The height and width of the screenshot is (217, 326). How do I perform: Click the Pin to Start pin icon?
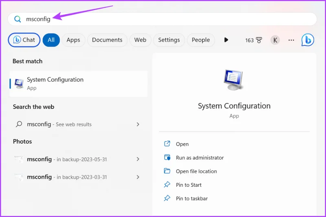(x=167, y=184)
